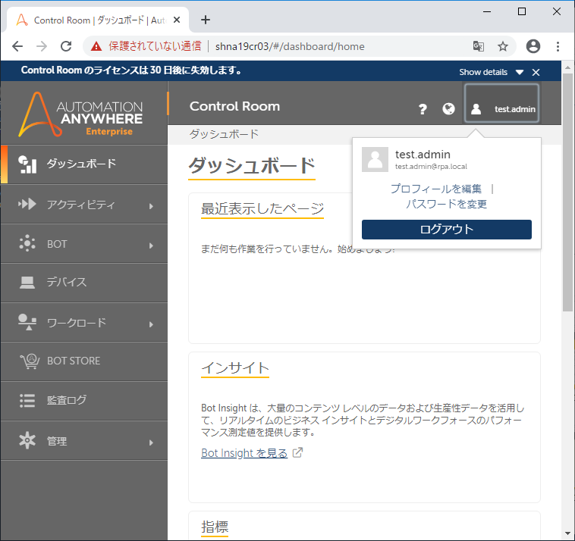Click the 管理 gear icon

[x=27, y=440]
